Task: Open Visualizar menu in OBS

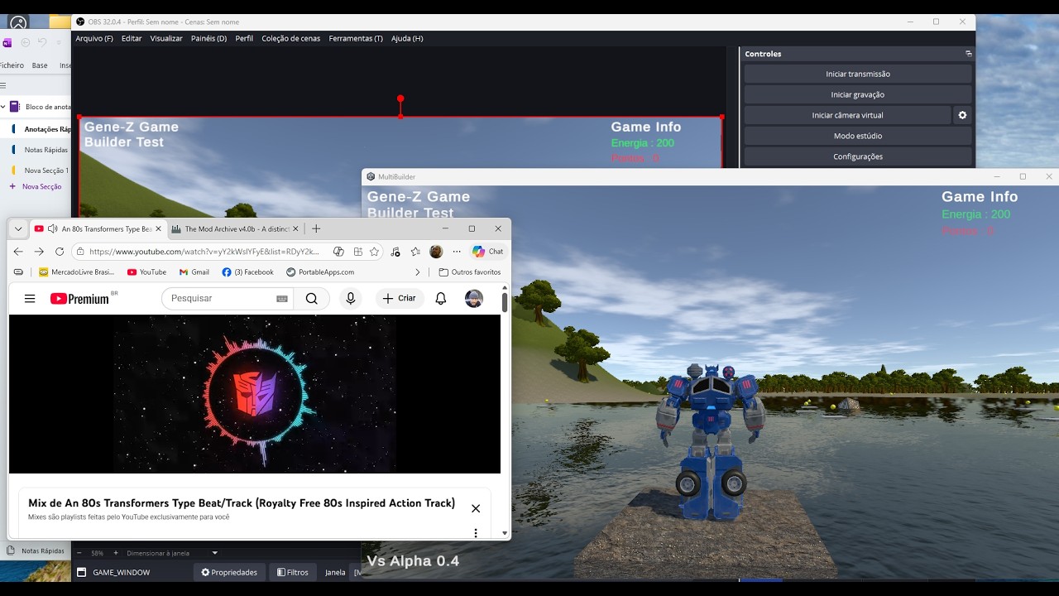Action: coord(166,38)
